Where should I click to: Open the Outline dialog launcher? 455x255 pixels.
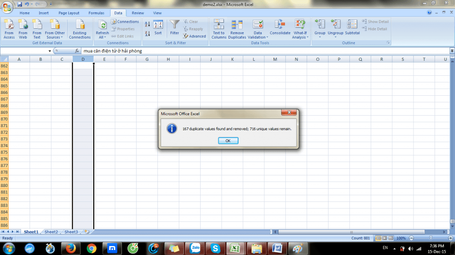(388, 43)
